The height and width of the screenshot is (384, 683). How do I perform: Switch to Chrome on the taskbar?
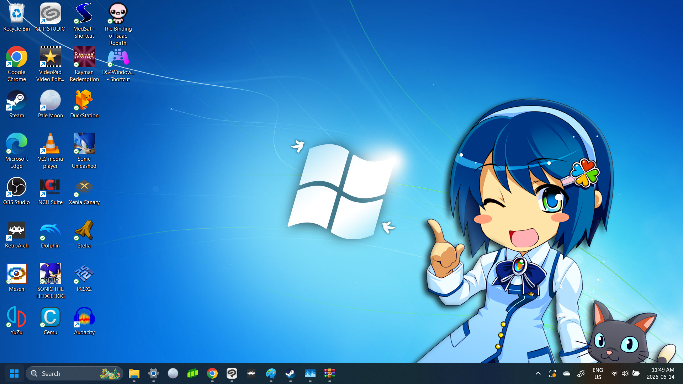pos(212,373)
